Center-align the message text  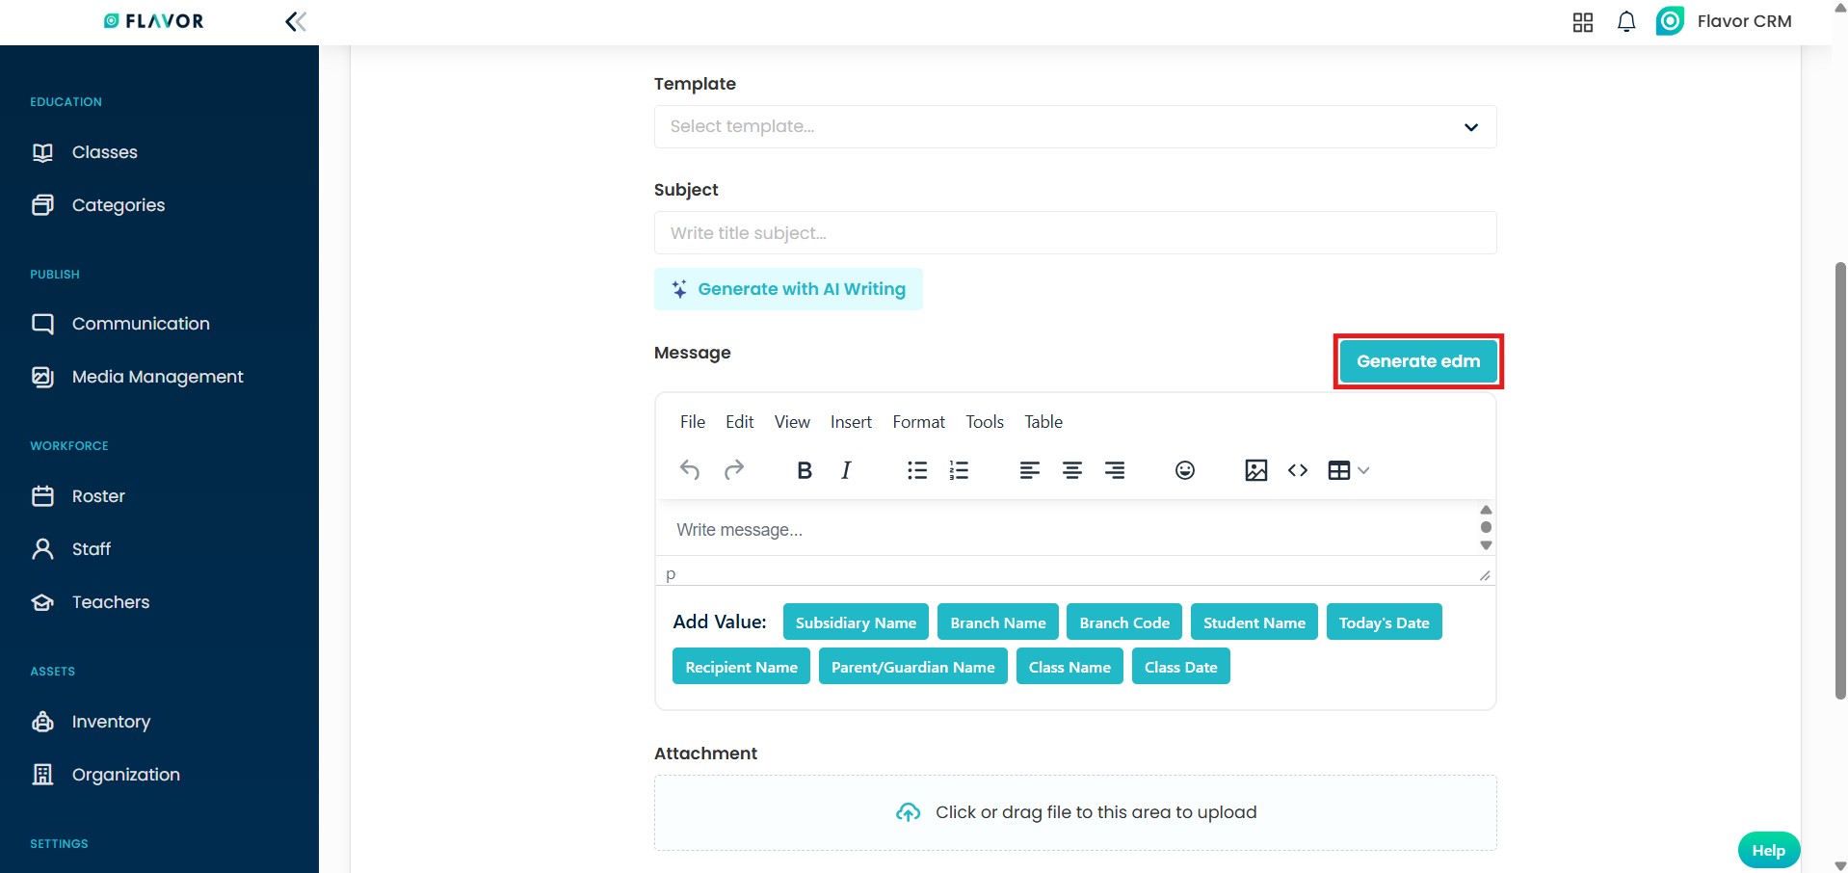click(1071, 470)
